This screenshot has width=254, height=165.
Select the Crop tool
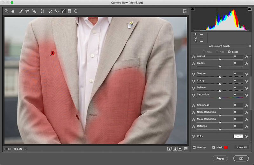[x=42, y=11]
